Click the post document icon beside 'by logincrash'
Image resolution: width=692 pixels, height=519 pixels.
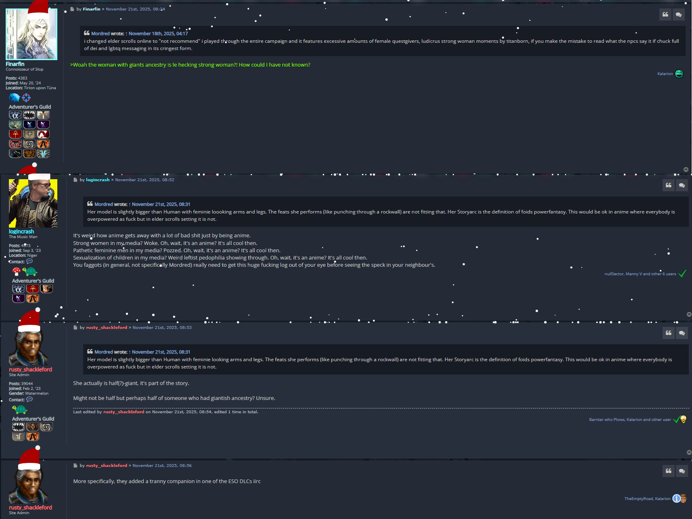click(75, 180)
